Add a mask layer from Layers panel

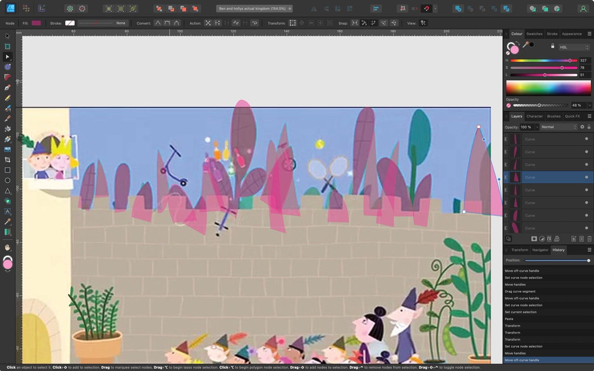[x=534, y=239]
